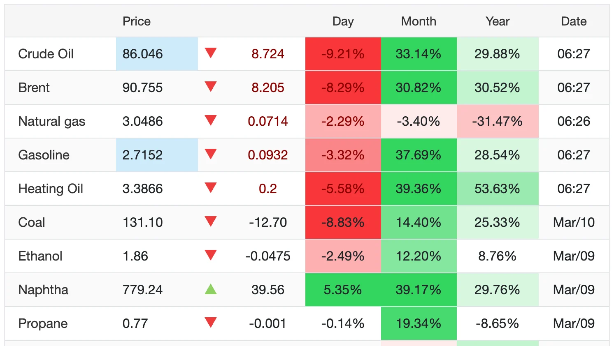Open the Heating Oil commodity link
The image size is (614, 346).
pos(51,189)
